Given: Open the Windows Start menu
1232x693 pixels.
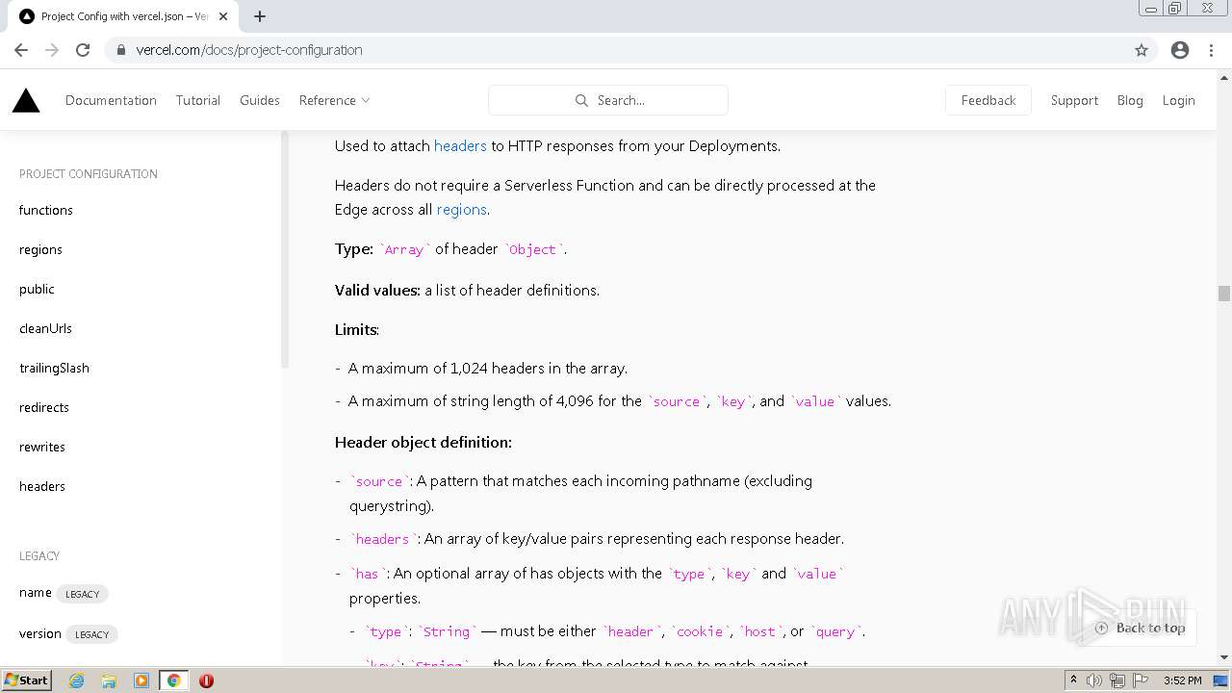Looking at the screenshot, I should 26,680.
